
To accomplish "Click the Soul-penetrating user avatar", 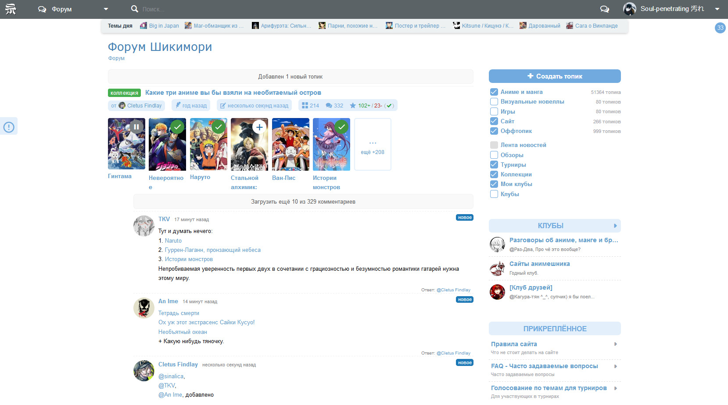I will point(630,9).
